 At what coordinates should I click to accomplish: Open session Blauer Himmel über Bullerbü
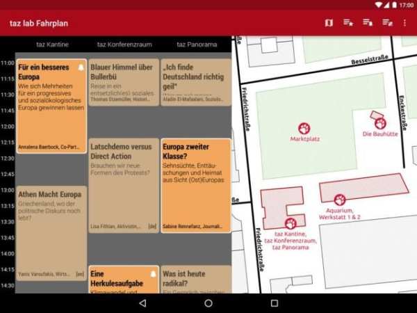click(124, 82)
